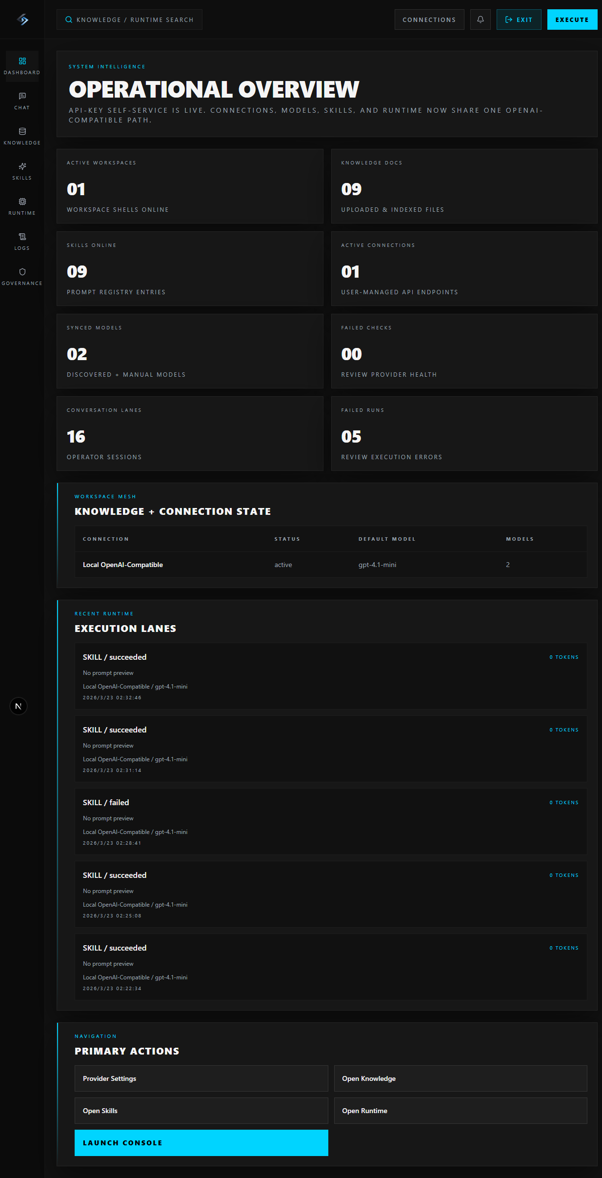Click the search magnifier icon
This screenshot has width=602, height=1178.
pyautogui.click(x=69, y=20)
